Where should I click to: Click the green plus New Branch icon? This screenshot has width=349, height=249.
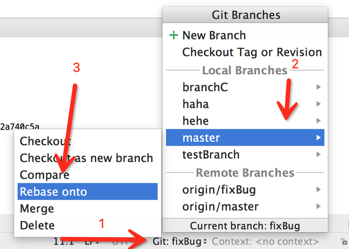tap(173, 35)
